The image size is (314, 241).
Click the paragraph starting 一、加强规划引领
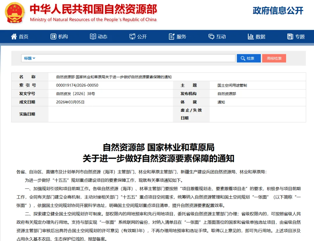158,197
